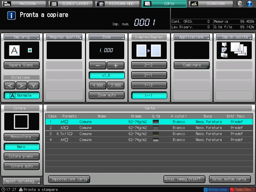The image size is (256, 192).
Task: Click tray 2 paper quantity indicator
Action: click(x=155, y=128)
